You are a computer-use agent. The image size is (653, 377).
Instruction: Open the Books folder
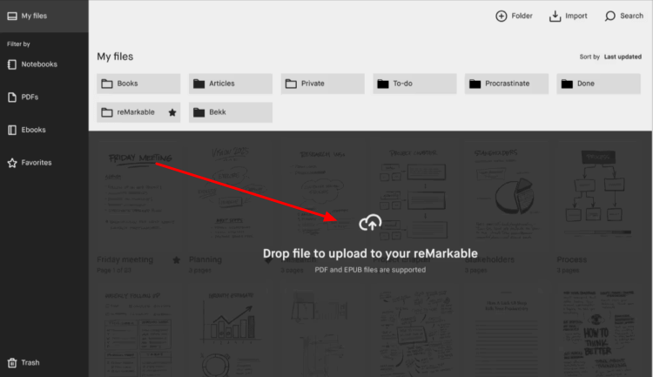(x=138, y=84)
